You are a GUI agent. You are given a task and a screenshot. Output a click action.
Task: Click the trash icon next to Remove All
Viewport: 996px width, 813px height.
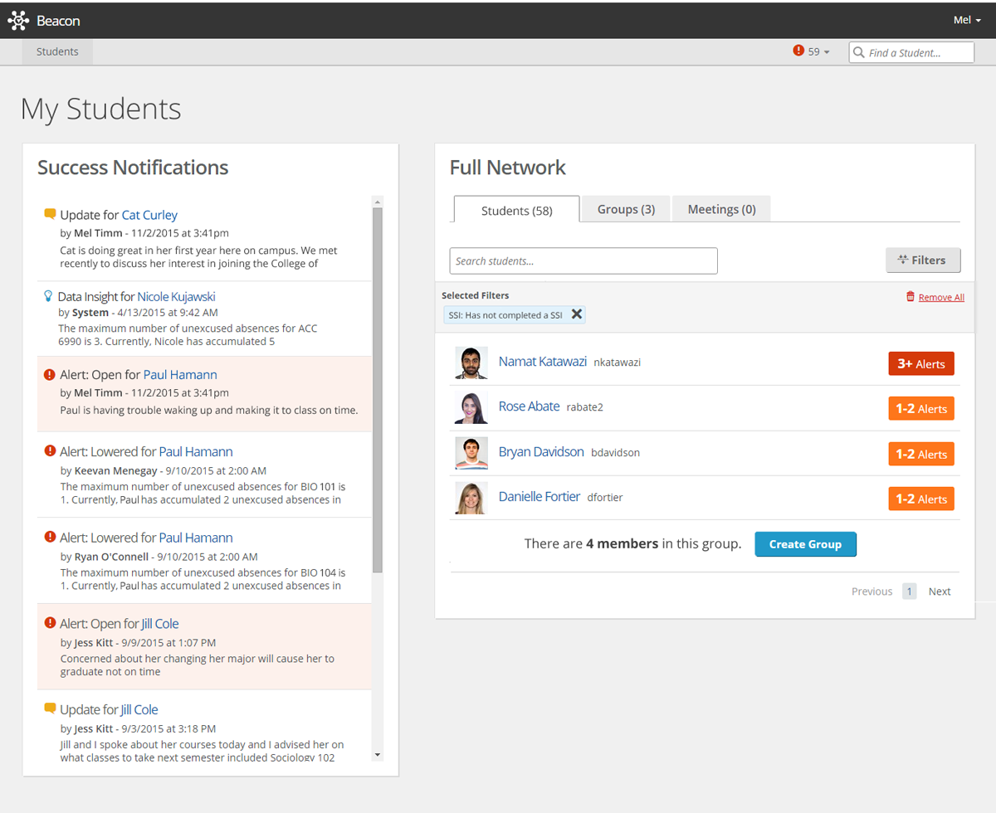point(911,297)
